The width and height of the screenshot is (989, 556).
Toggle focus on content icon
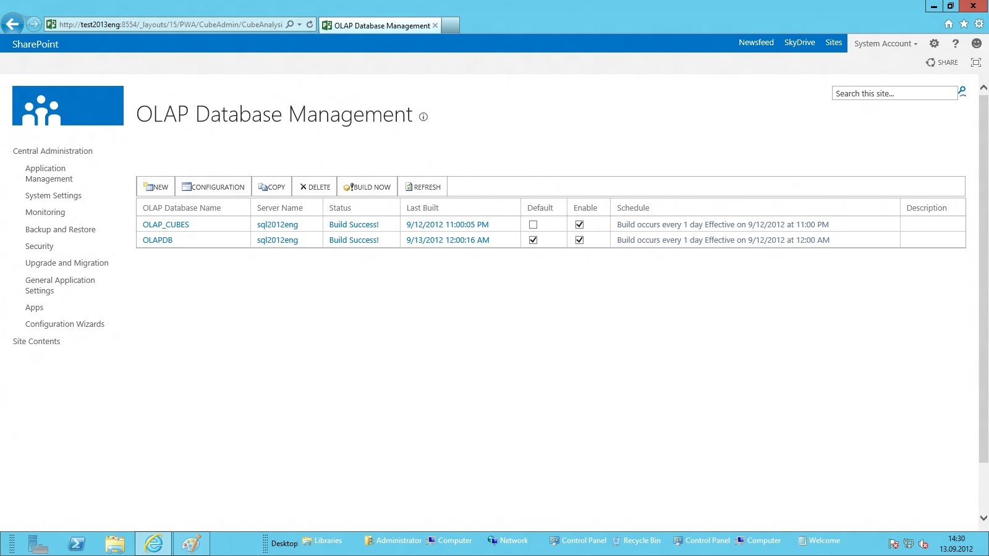[x=976, y=62]
